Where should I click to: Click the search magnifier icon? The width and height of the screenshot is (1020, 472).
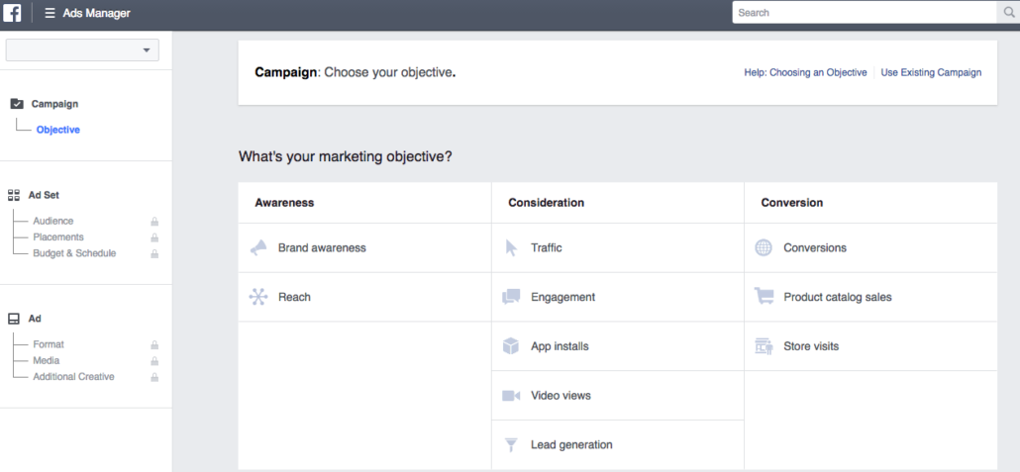(1007, 13)
